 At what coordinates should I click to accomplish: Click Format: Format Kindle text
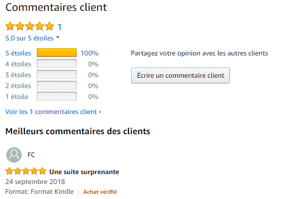(x=39, y=191)
